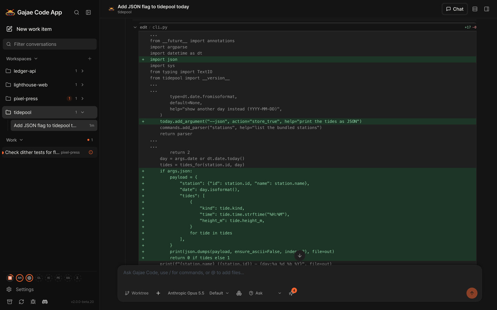Toggle the OpenAI provider badge
497x310 pixels.
point(29,278)
